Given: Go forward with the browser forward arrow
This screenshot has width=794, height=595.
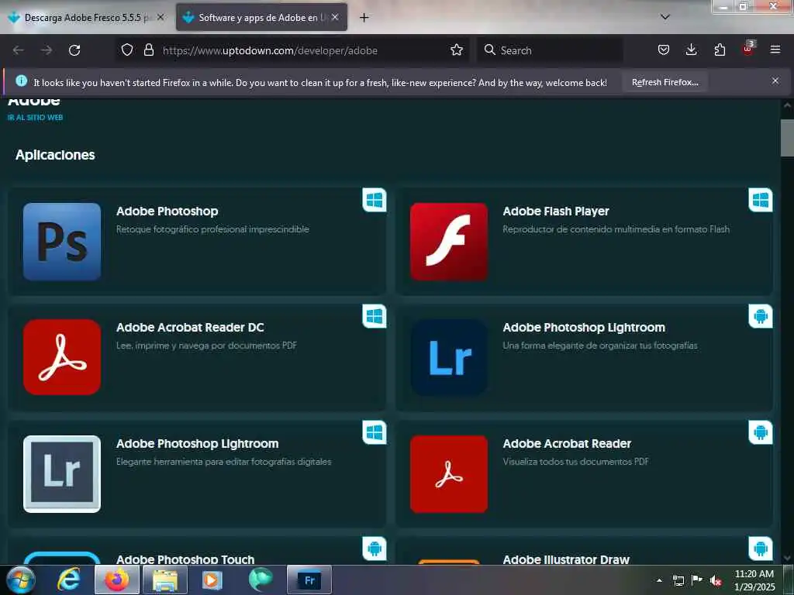Looking at the screenshot, I should (x=46, y=50).
